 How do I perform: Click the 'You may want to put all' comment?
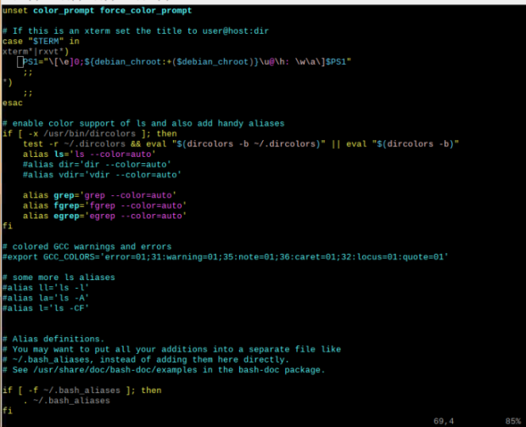pyautogui.click(x=171, y=350)
